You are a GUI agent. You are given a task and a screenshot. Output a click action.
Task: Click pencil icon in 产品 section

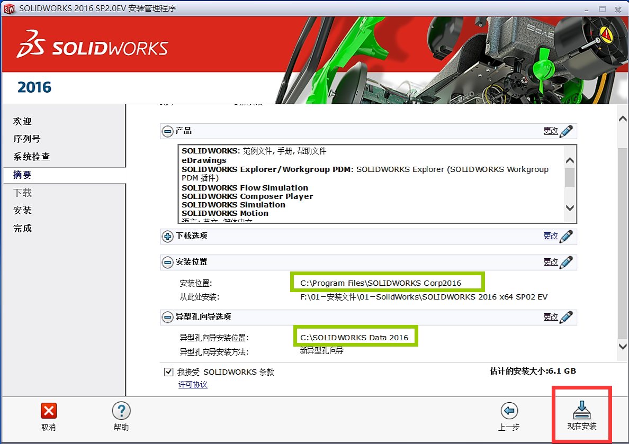[x=566, y=131]
